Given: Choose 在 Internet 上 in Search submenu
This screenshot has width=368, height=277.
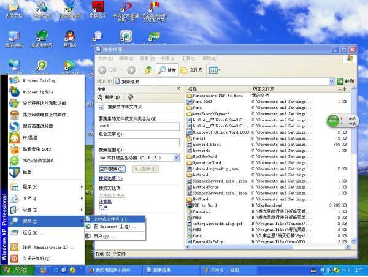Looking at the screenshot, I should click(114, 227).
